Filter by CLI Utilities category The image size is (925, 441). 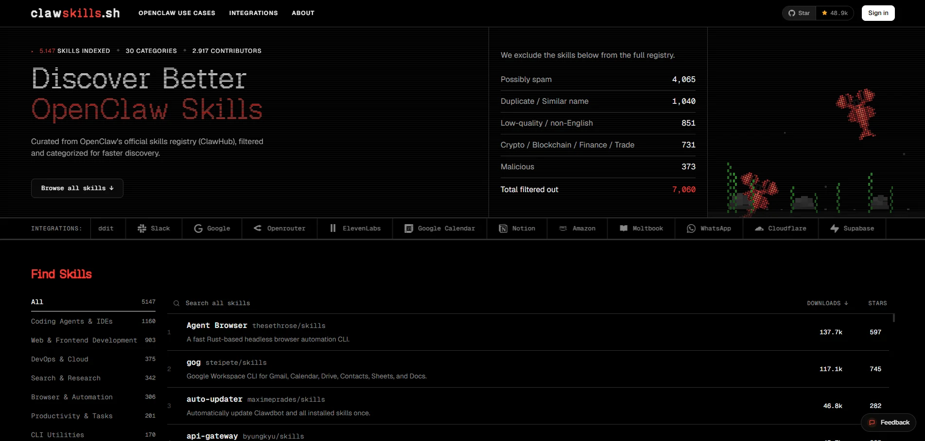pos(93,435)
